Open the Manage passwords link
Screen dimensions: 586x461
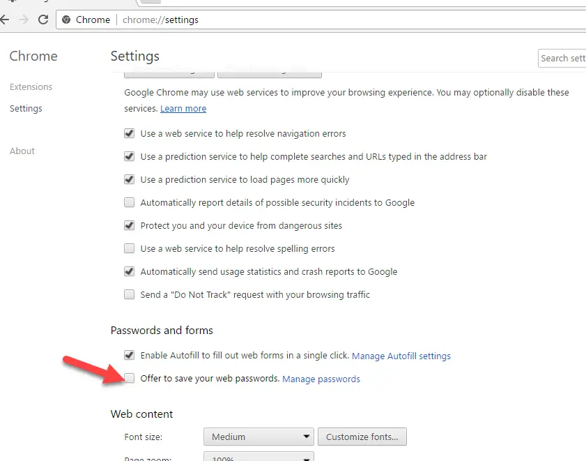point(321,379)
